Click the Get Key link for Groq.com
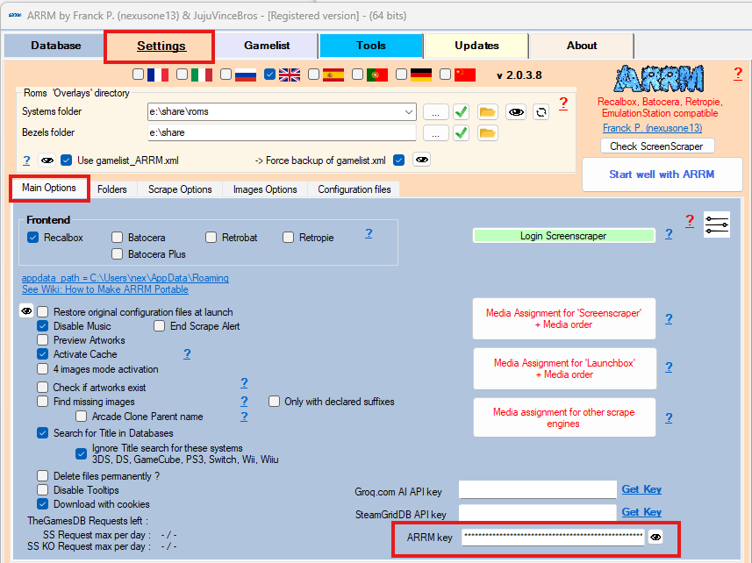 coord(641,489)
